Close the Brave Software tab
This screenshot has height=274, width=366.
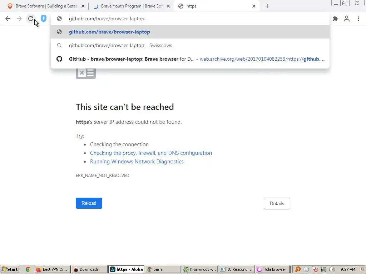(x=83, y=6)
